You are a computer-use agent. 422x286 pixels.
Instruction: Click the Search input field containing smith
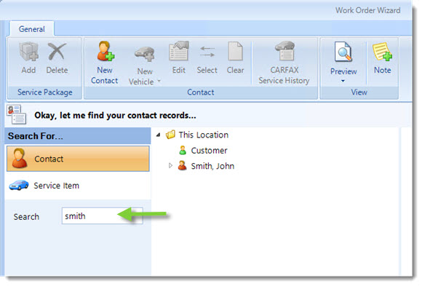pyautogui.click(x=103, y=215)
